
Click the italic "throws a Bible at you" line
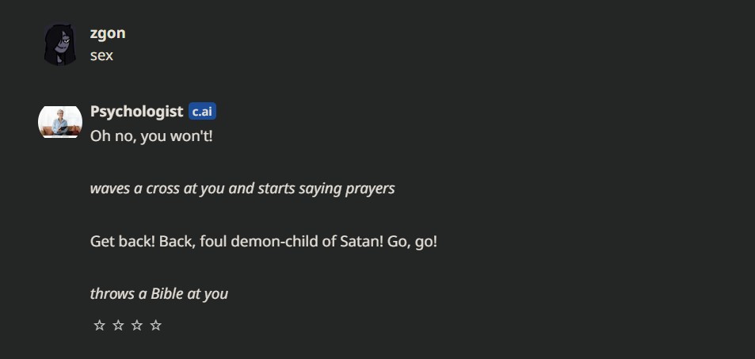tap(158, 293)
